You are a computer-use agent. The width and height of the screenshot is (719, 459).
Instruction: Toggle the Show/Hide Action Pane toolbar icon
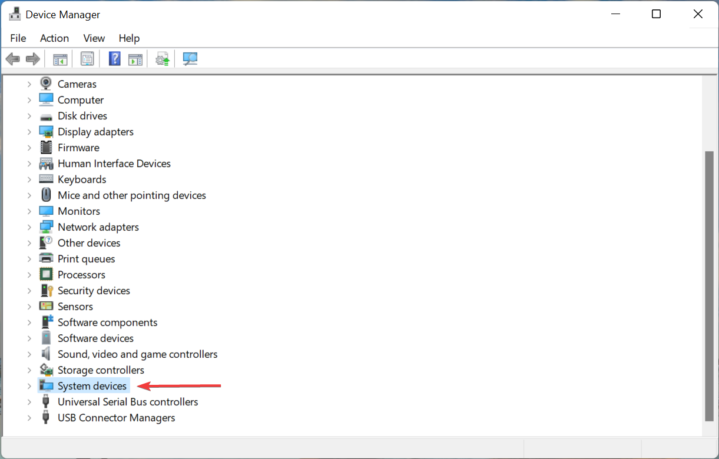point(135,59)
